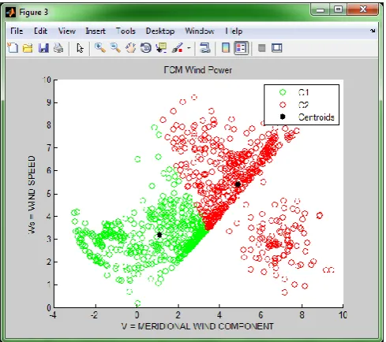Viewport: 386px width, 342px height.
Task: Close the Figure 3 window
Action: [363, 9]
